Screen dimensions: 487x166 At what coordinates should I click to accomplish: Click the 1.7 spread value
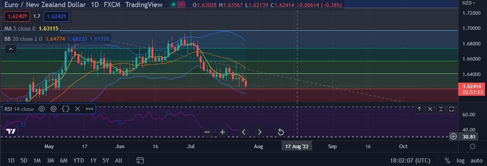pos(37,16)
